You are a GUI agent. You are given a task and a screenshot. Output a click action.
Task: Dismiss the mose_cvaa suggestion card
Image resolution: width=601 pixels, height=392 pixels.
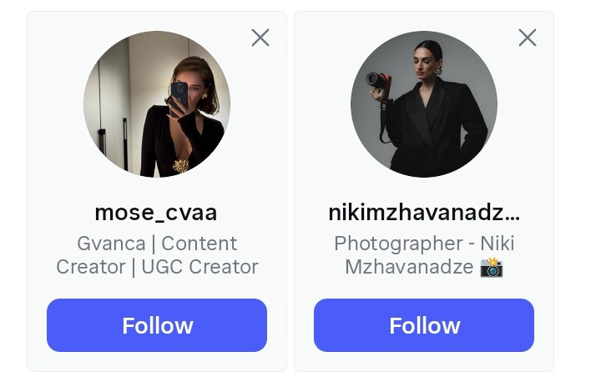click(x=260, y=38)
